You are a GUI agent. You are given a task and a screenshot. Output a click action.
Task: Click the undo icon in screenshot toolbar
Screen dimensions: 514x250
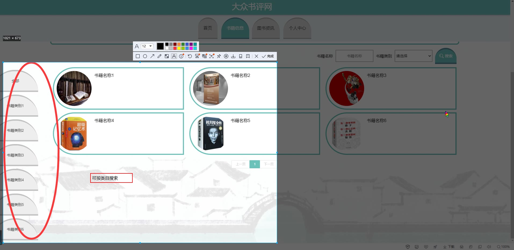(190, 56)
